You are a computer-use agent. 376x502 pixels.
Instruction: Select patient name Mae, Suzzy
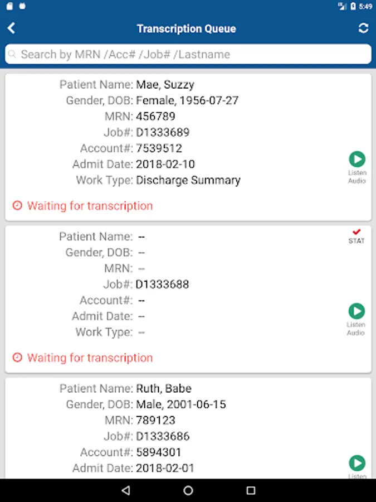pos(165,85)
